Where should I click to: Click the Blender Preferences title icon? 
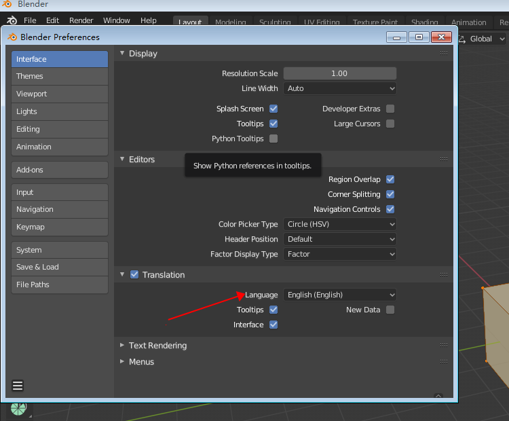click(x=12, y=37)
